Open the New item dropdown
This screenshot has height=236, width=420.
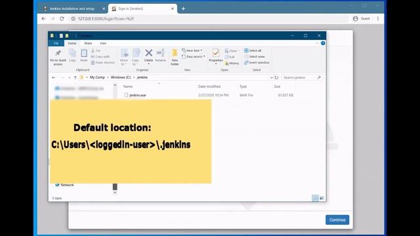coord(192,50)
